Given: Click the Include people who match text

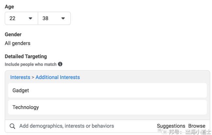Looking at the screenshot, I should pos(31,64).
